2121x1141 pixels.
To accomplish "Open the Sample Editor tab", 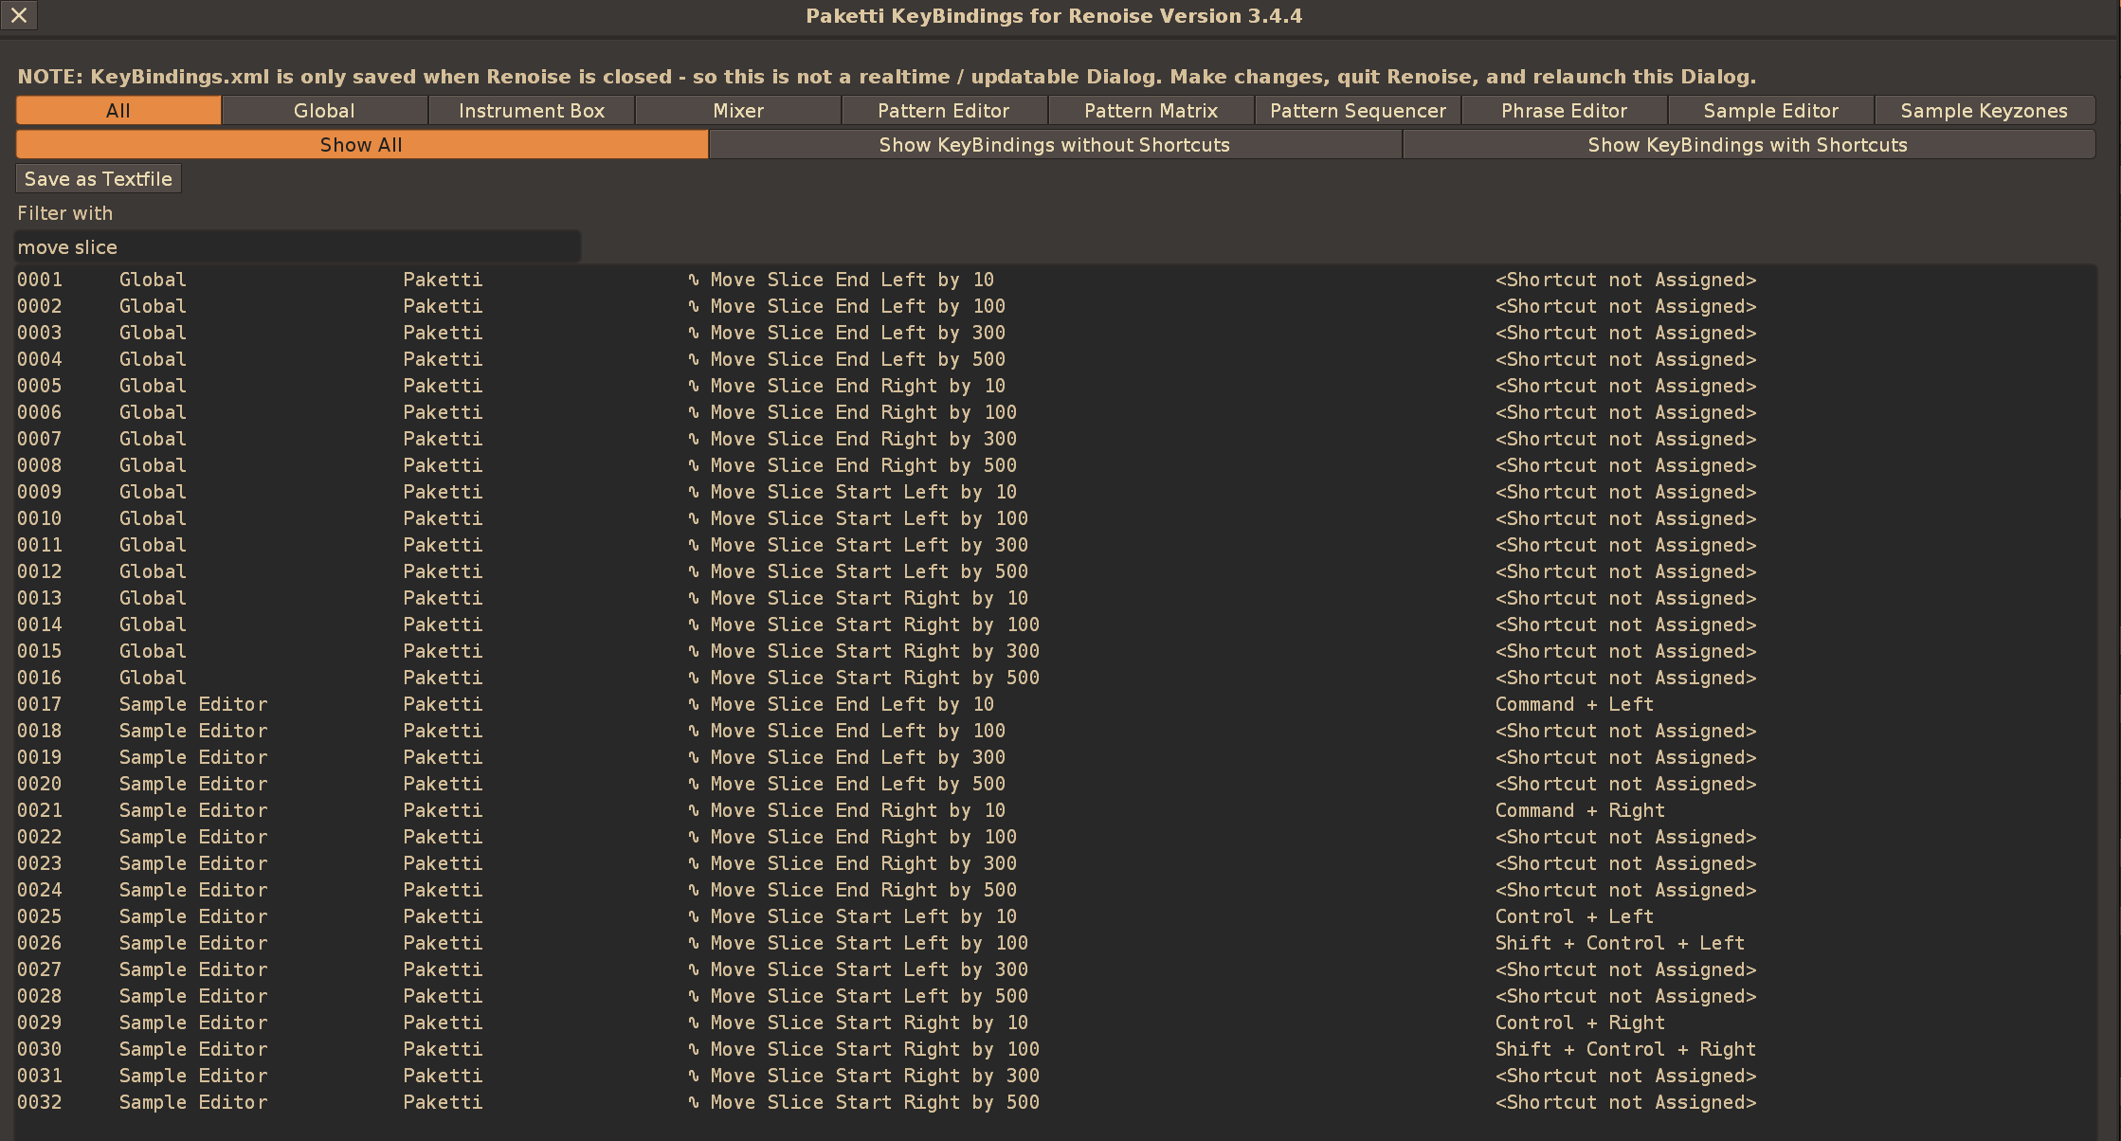I will click(x=1770, y=111).
